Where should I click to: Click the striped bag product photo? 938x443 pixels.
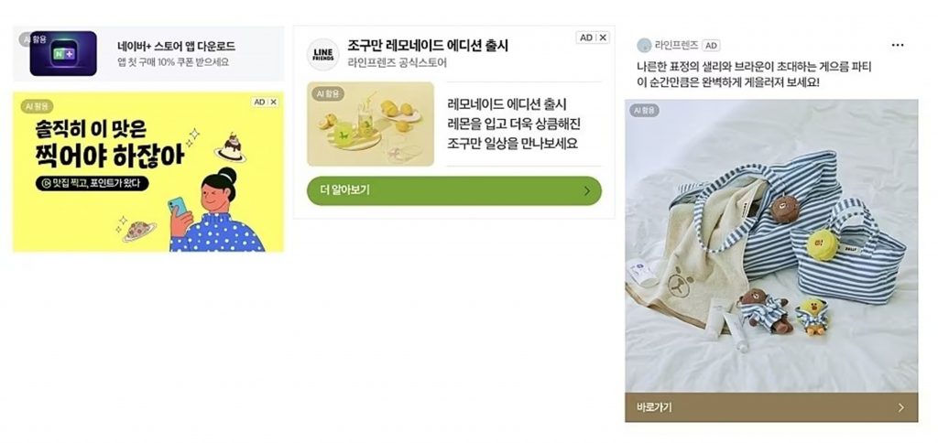tap(771, 245)
